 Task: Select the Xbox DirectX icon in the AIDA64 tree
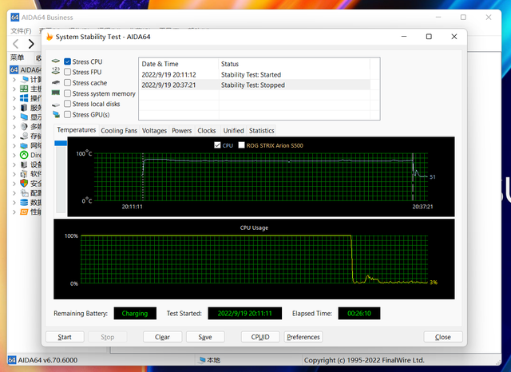[24, 155]
